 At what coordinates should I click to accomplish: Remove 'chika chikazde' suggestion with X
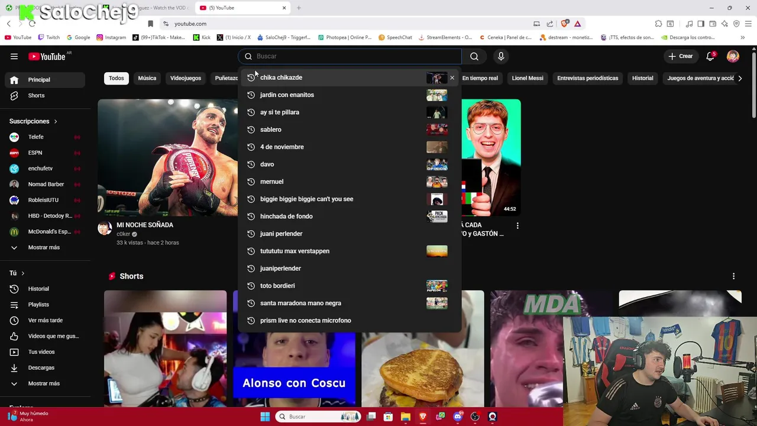pyautogui.click(x=452, y=78)
